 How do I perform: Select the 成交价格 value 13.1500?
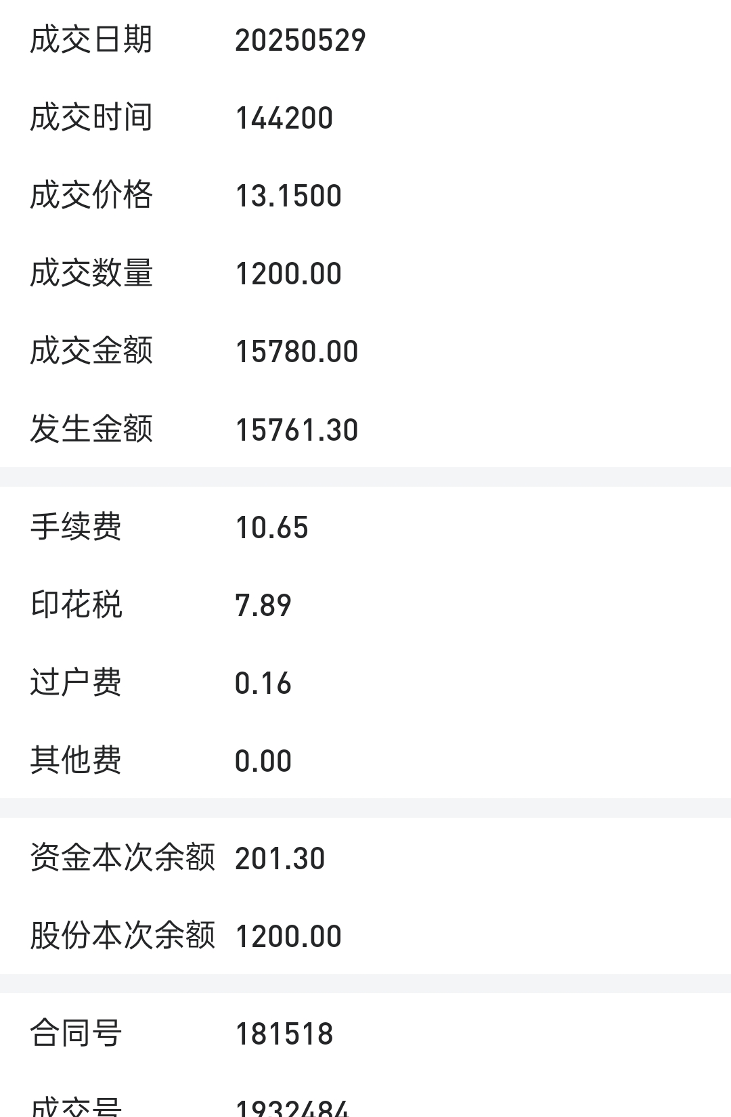(x=288, y=196)
